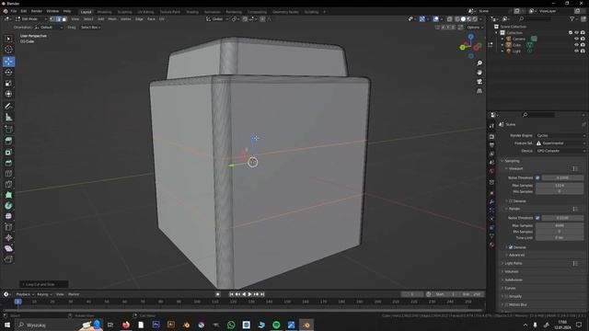
Task: Click the Render Time Limit field
Action: point(560,237)
